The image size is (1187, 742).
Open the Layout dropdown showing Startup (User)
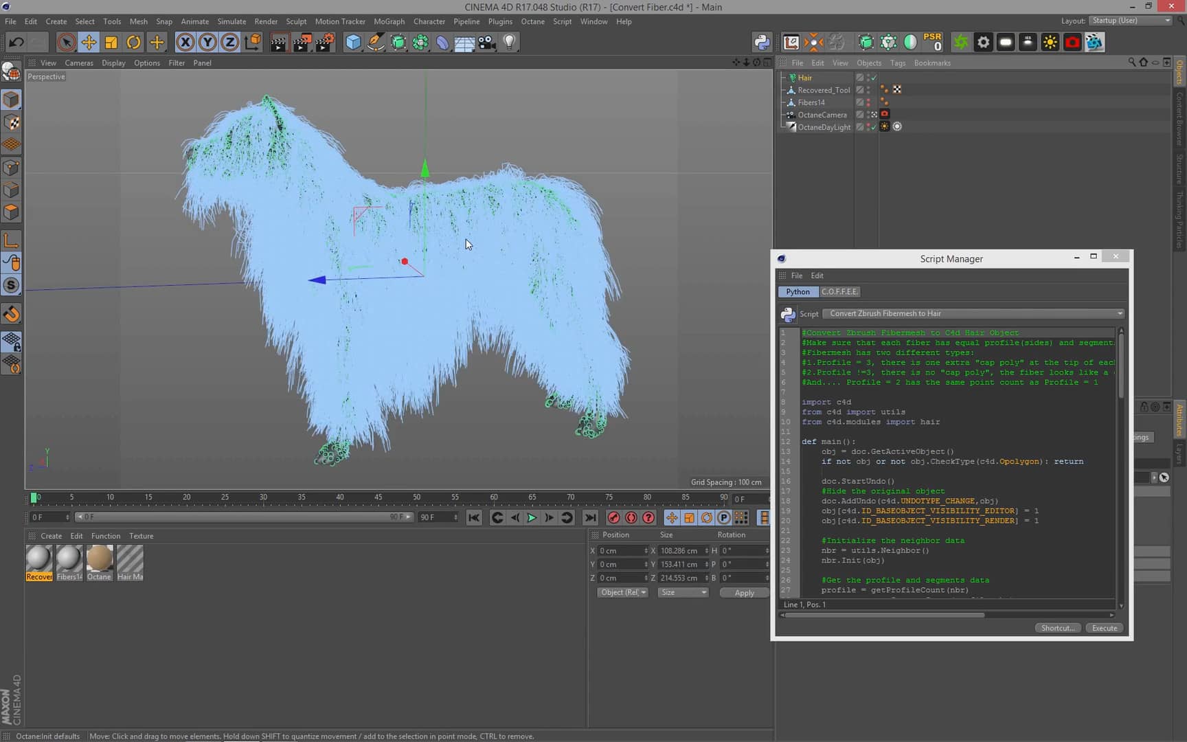(x=1130, y=21)
